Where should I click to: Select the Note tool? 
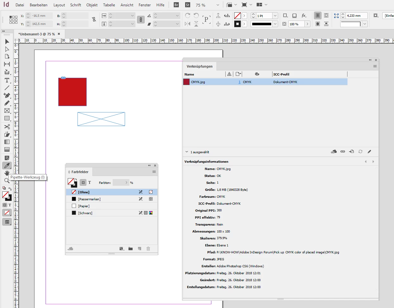click(7, 158)
